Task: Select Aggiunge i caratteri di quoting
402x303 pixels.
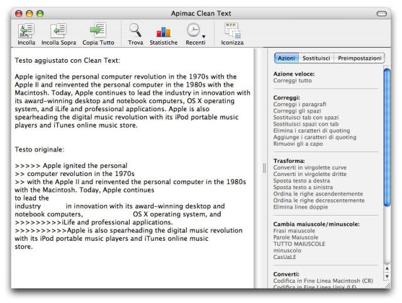Action: point(315,137)
